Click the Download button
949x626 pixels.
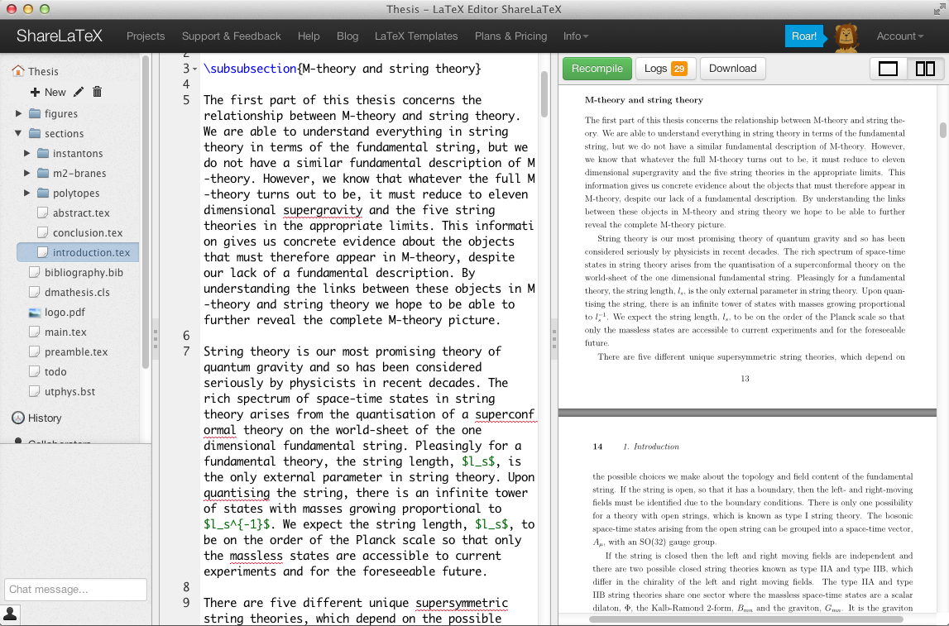point(732,69)
